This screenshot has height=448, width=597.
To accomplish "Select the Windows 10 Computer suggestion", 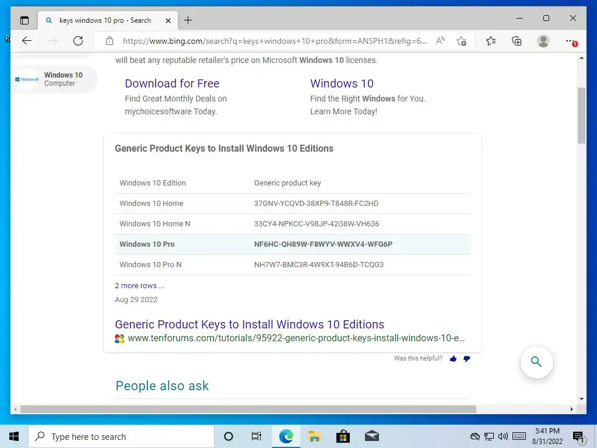I will (x=54, y=79).
